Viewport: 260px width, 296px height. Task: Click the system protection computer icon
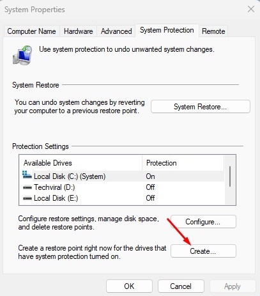pos(22,55)
